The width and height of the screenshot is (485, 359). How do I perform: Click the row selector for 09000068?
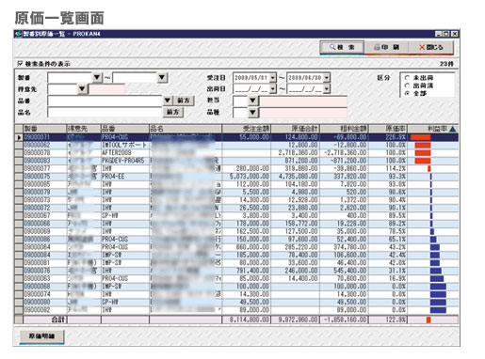(19, 287)
